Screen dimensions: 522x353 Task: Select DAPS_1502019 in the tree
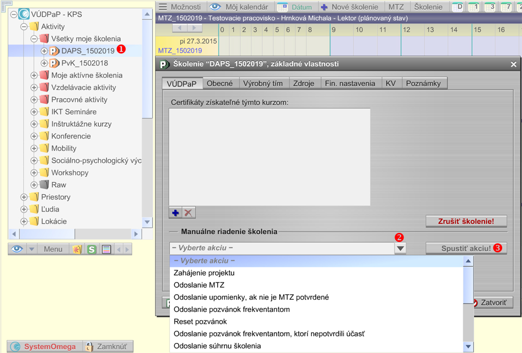(x=87, y=51)
